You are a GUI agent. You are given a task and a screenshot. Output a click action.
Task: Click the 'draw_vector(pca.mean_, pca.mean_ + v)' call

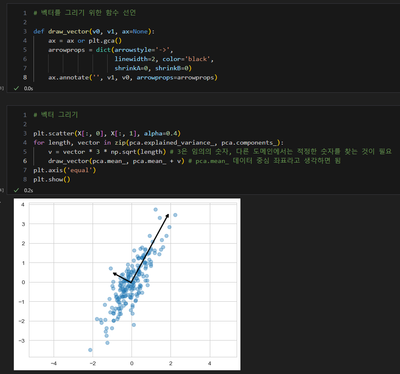[x=116, y=161]
